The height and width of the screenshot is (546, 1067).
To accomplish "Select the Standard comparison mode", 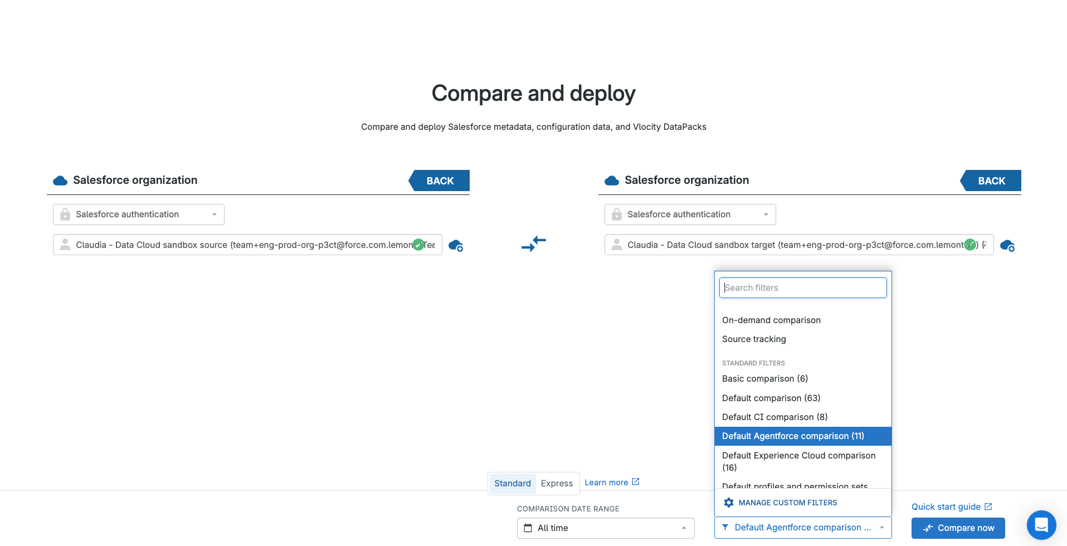I will [513, 484].
